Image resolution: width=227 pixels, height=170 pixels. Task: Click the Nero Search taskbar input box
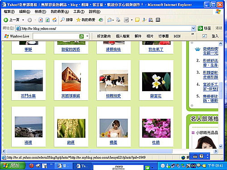(x=118, y=167)
